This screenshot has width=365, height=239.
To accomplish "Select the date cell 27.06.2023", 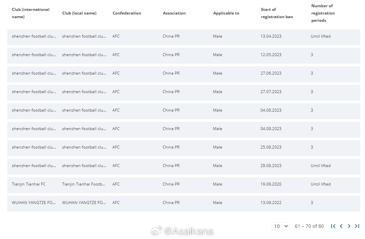I will click(271, 73).
